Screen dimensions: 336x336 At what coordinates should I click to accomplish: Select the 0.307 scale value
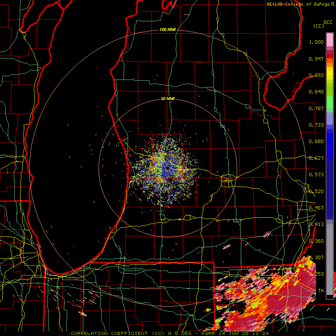coord(316,258)
